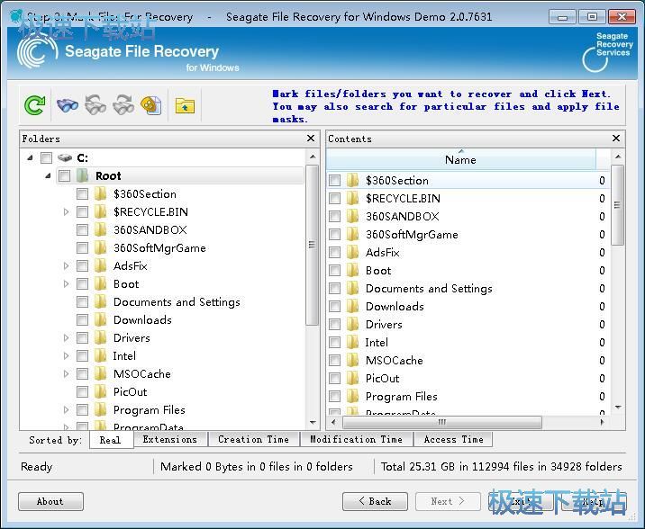Collapse the Root folder node

pyautogui.click(x=48, y=175)
